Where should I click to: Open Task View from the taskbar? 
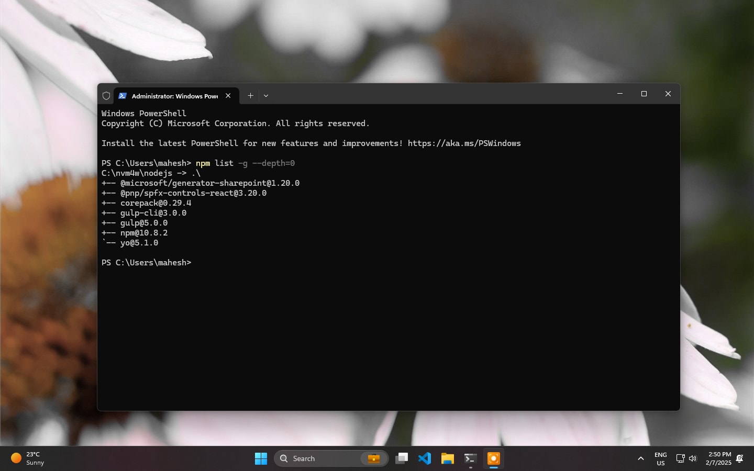tap(402, 458)
